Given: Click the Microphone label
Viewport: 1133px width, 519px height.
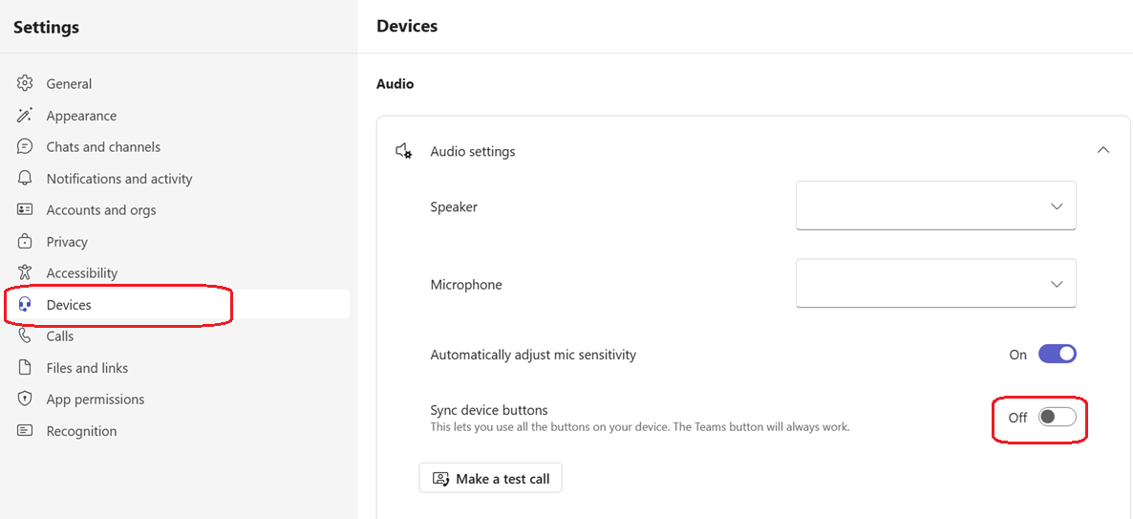Looking at the screenshot, I should tap(466, 285).
